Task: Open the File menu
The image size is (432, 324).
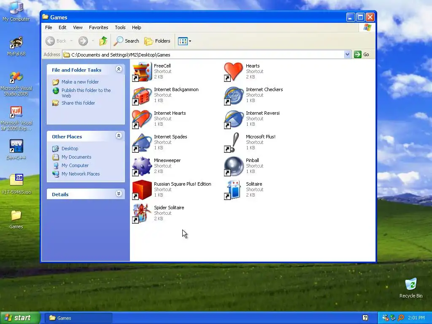Action: (x=49, y=27)
